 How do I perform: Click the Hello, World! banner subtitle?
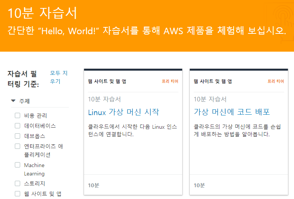point(147,30)
